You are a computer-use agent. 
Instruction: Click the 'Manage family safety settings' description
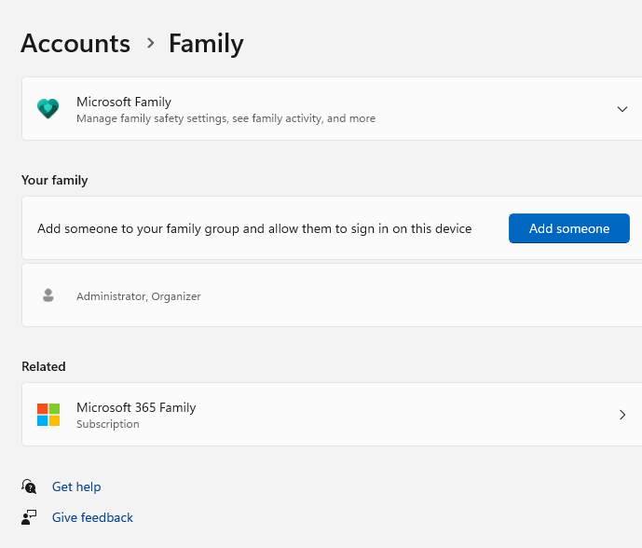225,118
